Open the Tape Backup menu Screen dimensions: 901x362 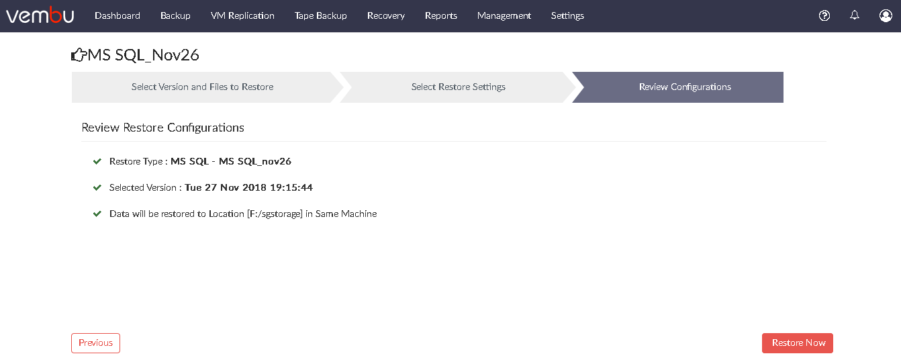tap(321, 15)
